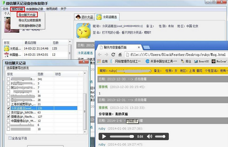228x147 pixels.
Task: Play the 0:04 voice message
Action: tap(104, 136)
